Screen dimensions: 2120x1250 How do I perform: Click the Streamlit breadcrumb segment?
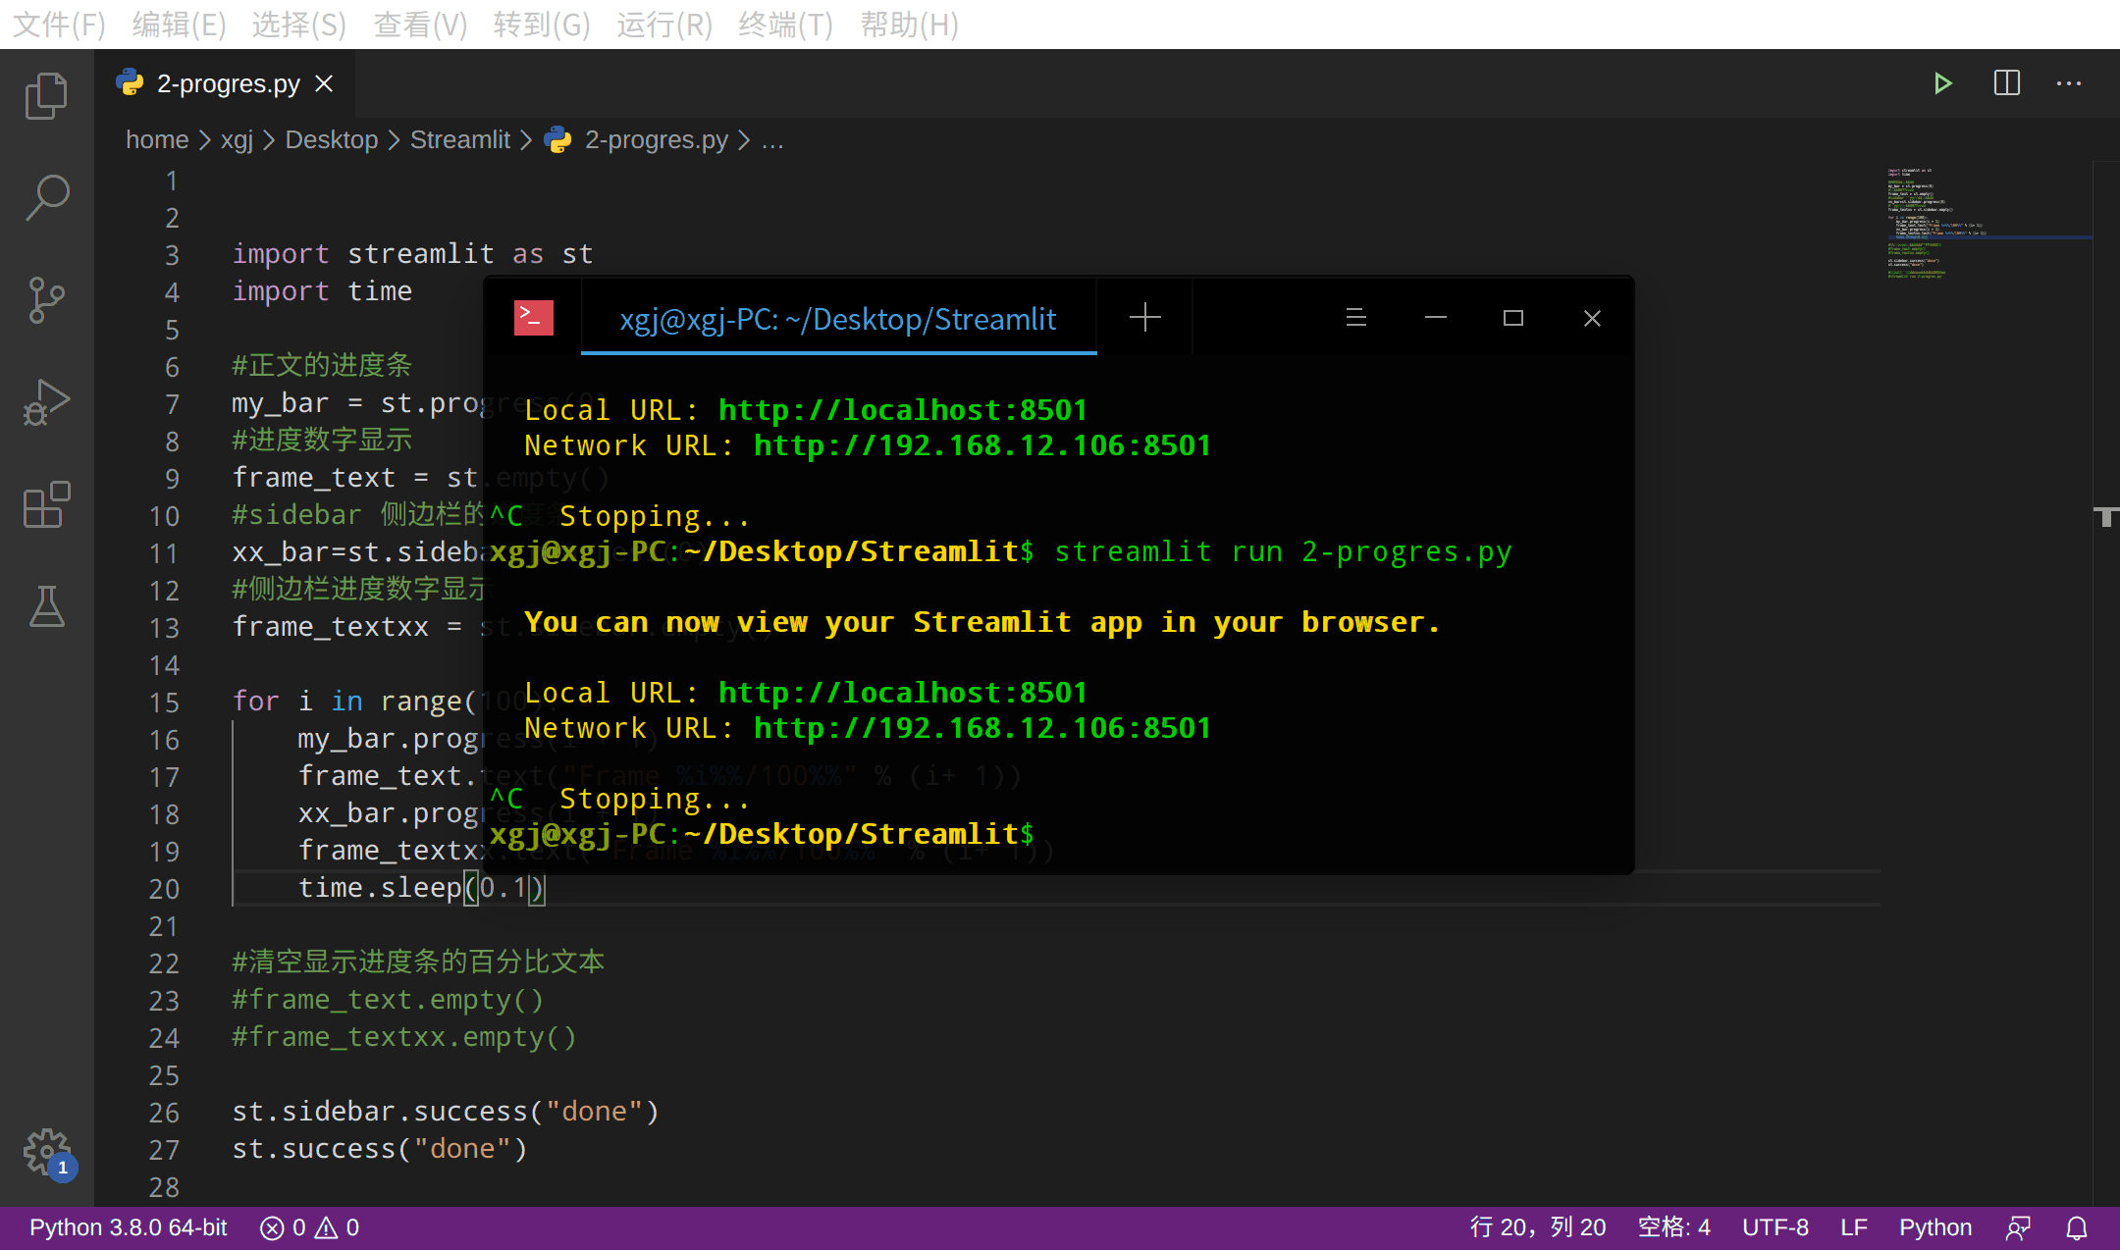459,140
